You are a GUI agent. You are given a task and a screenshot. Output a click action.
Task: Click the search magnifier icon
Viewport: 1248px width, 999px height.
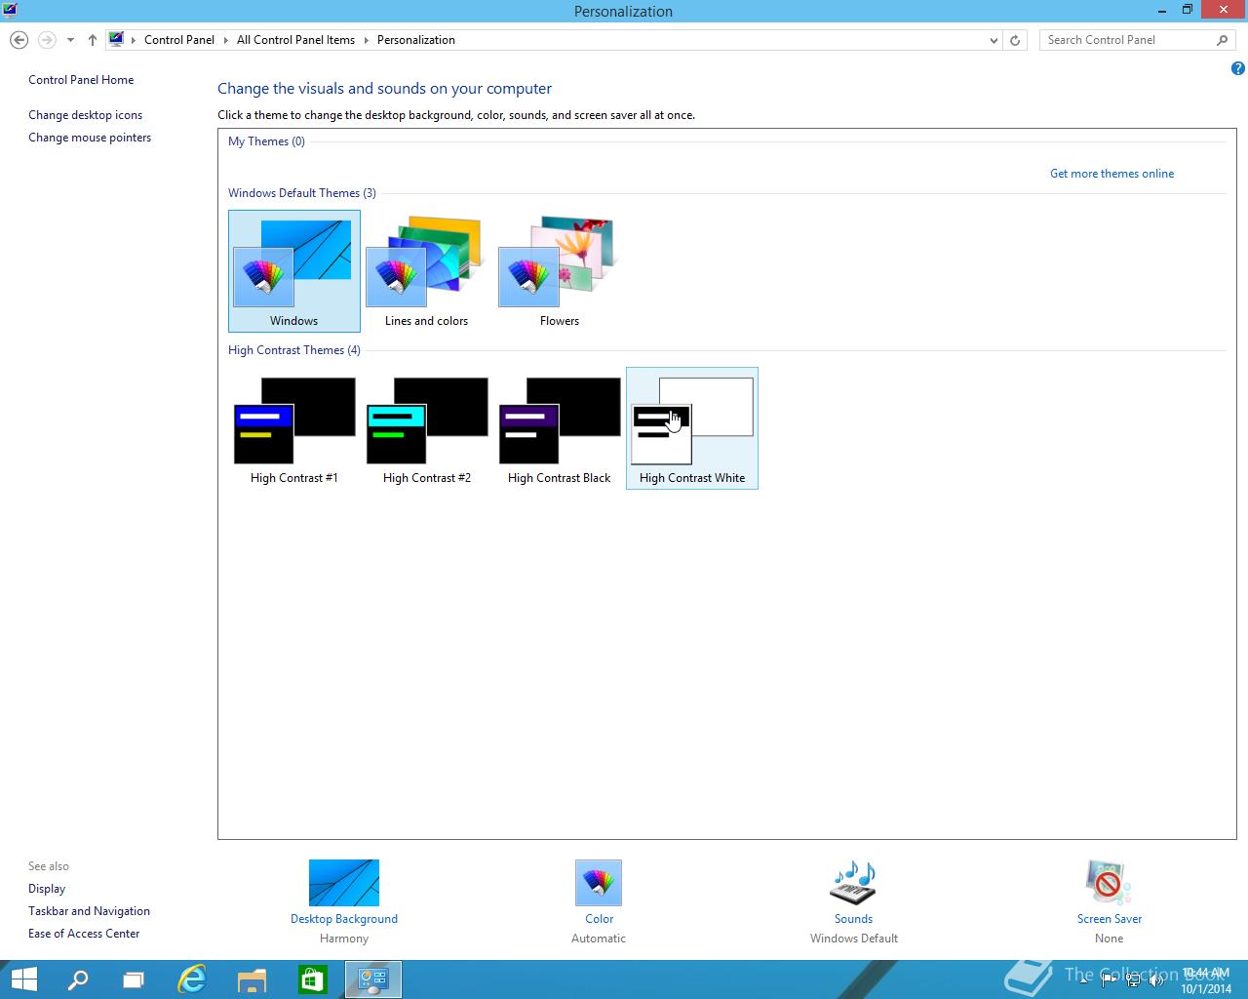pos(1223,40)
